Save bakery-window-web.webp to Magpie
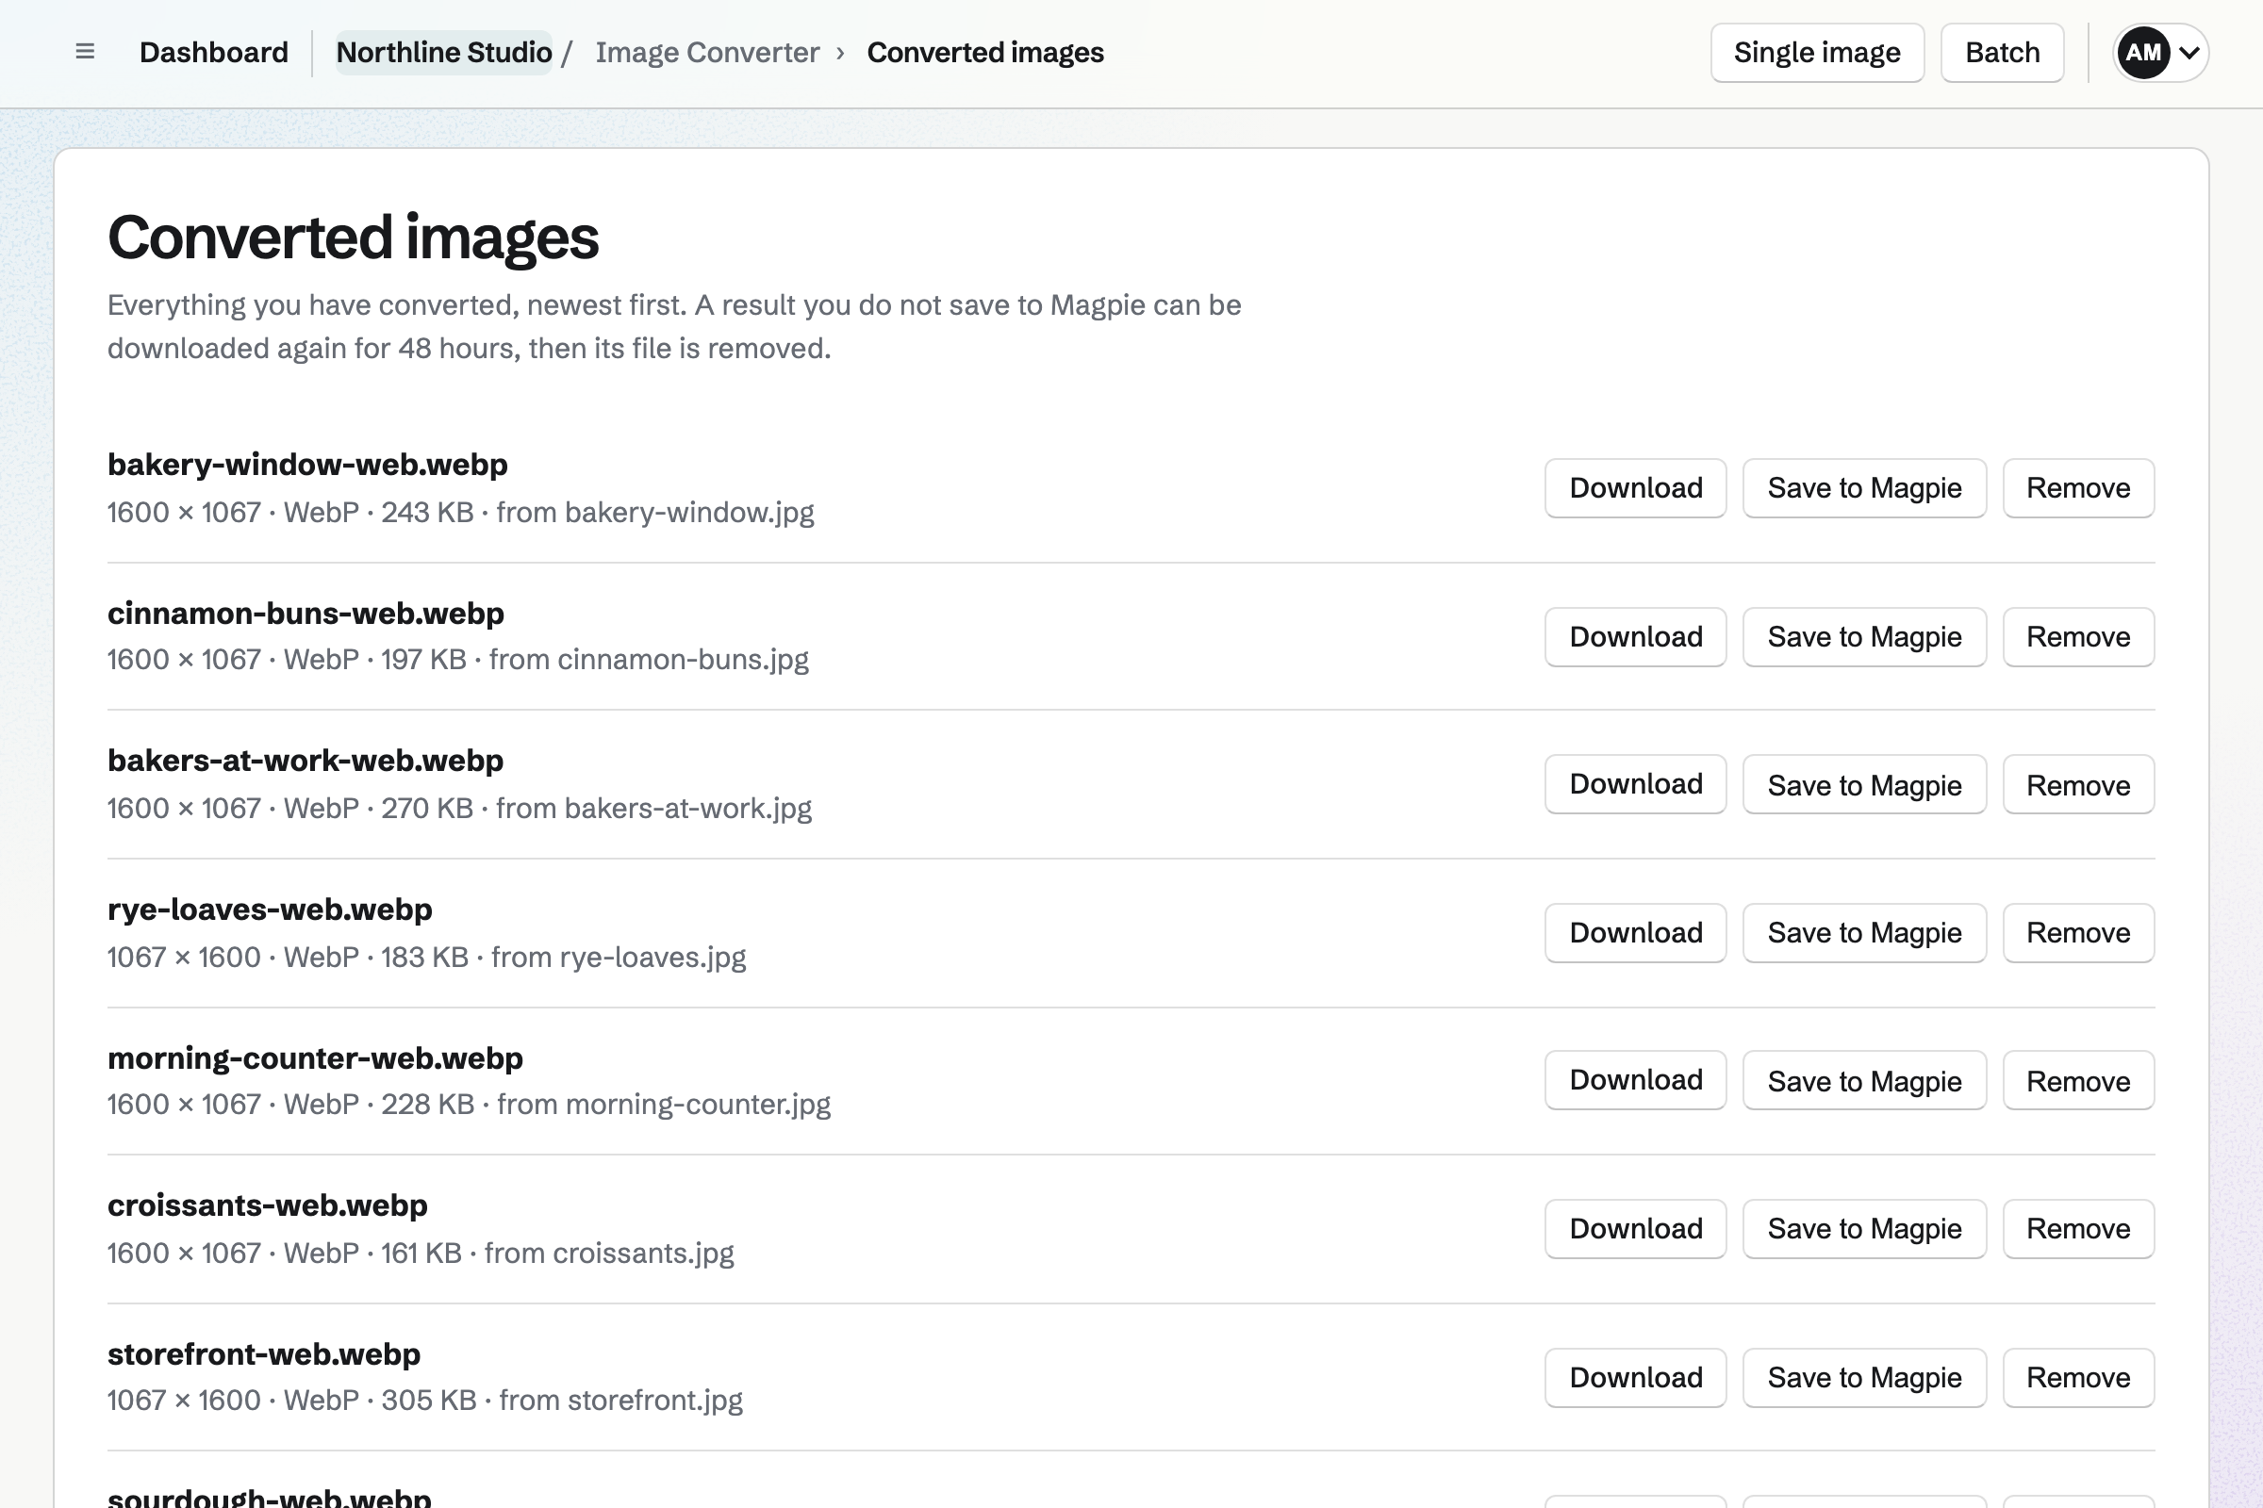 pos(1864,487)
